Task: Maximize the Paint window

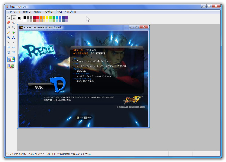Action: click(x=209, y=6)
